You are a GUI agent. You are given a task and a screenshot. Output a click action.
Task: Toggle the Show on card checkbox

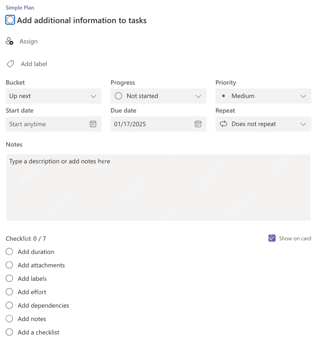[x=272, y=238]
